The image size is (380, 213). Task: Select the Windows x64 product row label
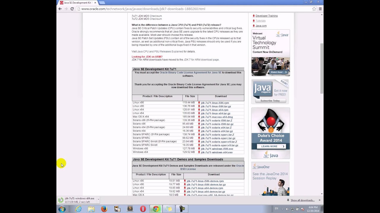pos(140,152)
